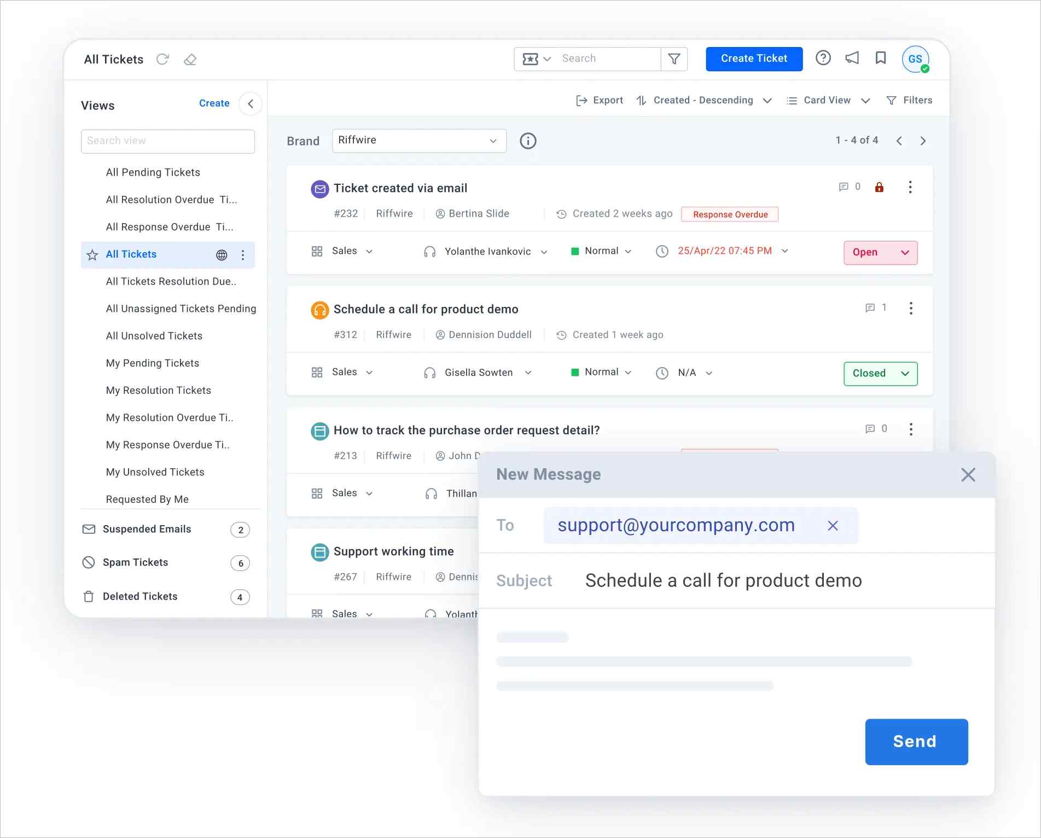Click the Create Ticket button
The image size is (1041, 838).
coord(754,59)
